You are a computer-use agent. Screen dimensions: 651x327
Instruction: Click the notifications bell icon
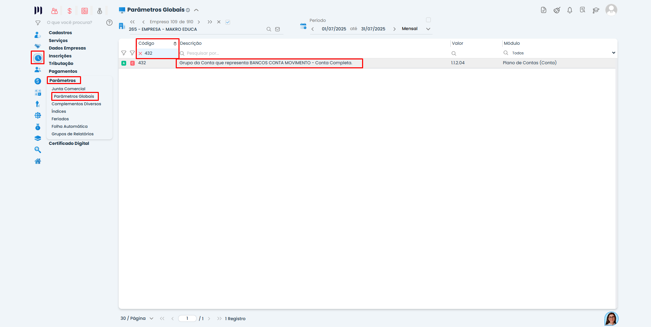[x=570, y=10]
